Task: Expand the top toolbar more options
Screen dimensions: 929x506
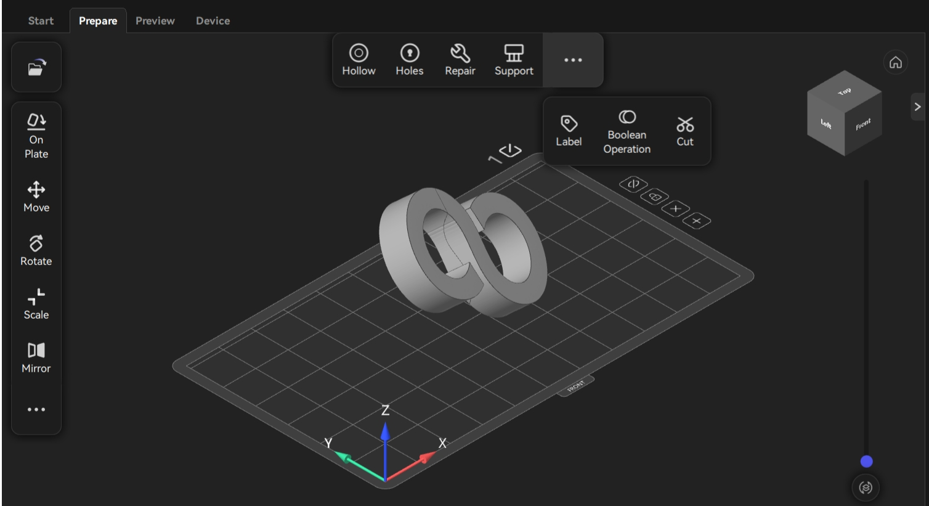Action: point(573,60)
